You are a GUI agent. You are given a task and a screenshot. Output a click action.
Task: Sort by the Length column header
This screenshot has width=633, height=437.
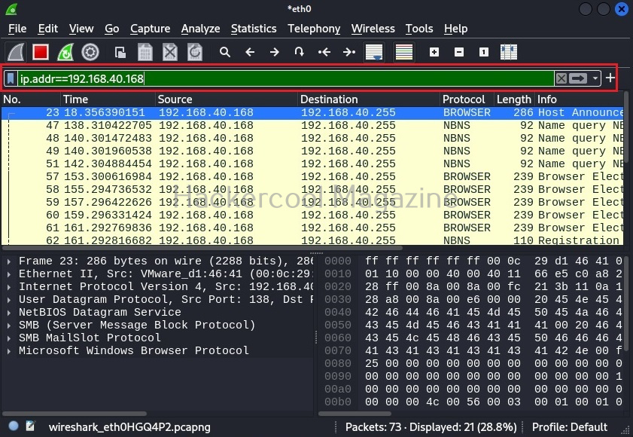click(514, 99)
